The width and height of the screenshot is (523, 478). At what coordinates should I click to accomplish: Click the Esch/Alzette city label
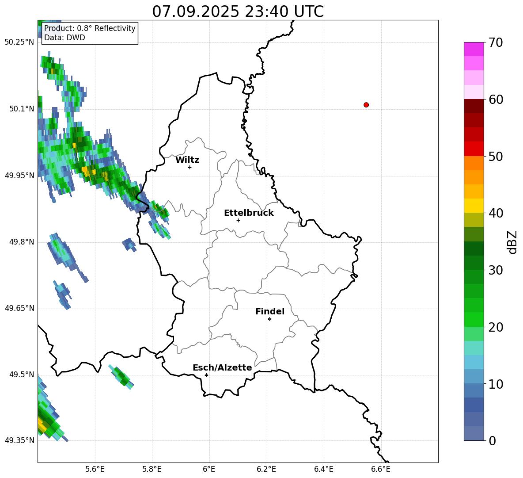[222, 367]
